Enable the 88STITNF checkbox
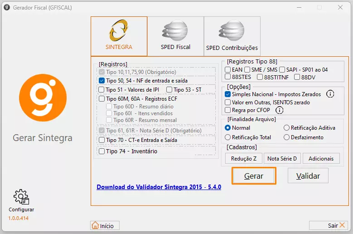353x234 pixels. (260, 77)
